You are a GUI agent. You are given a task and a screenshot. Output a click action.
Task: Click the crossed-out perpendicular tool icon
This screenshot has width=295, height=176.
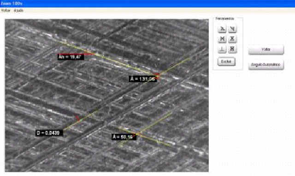[232, 49]
